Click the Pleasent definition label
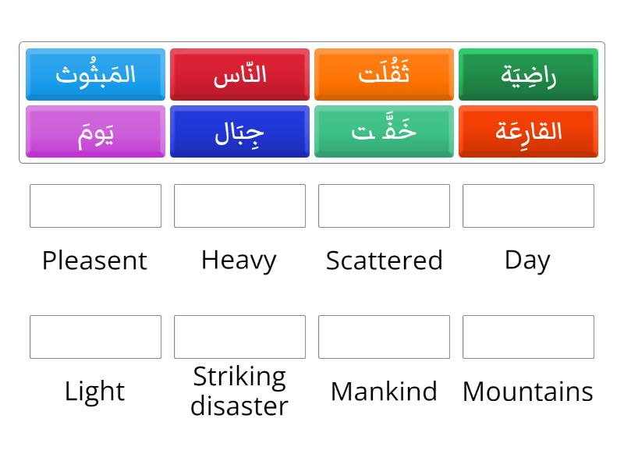 [x=94, y=261]
